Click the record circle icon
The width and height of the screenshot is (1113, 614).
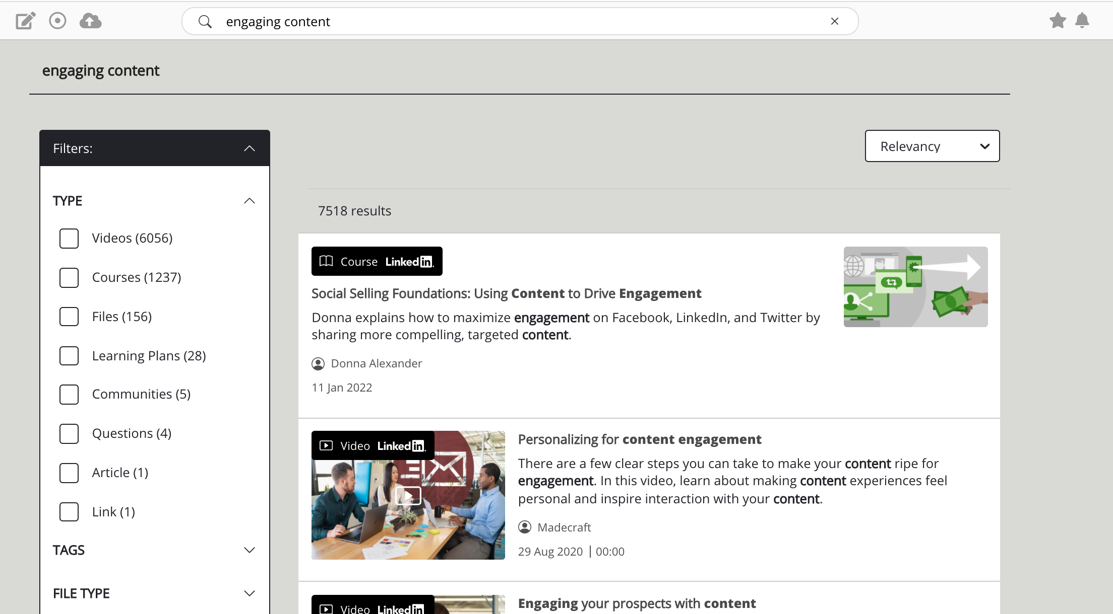[57, 21]
